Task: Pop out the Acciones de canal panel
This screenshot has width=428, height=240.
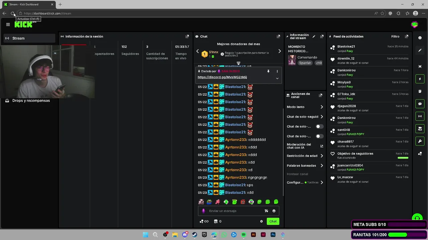Action: (x=320, y=95)
